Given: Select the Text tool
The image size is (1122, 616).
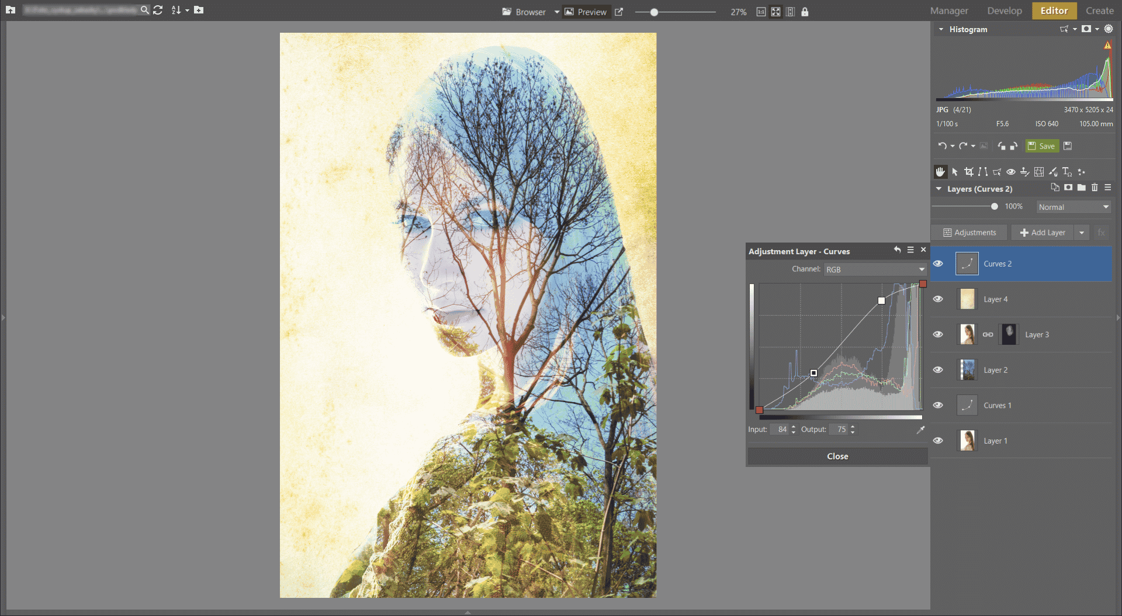Looking at the screenshot, I should [1067, 172].
